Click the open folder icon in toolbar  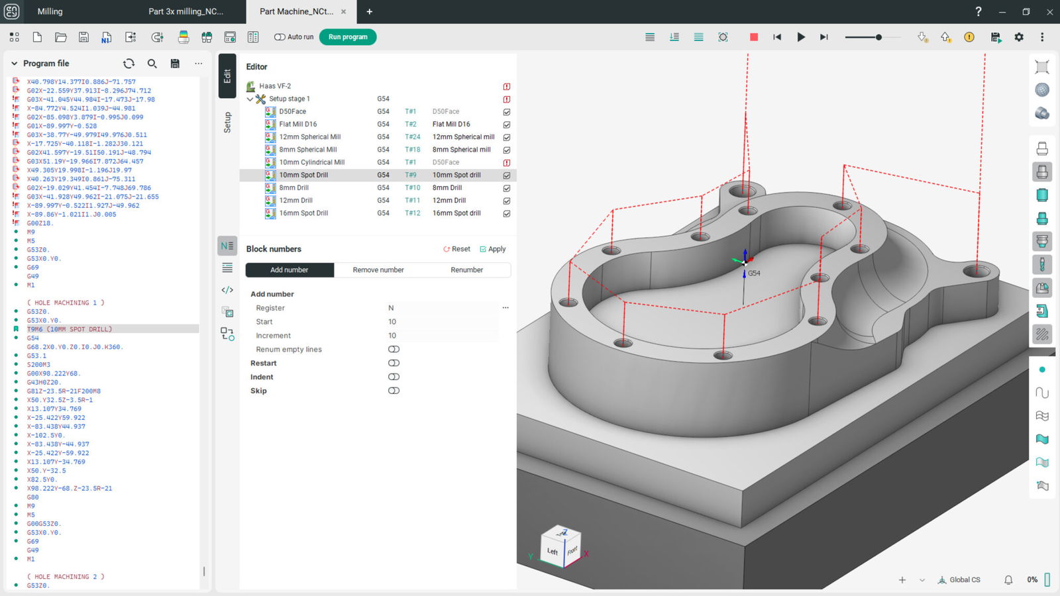point(60,37)
